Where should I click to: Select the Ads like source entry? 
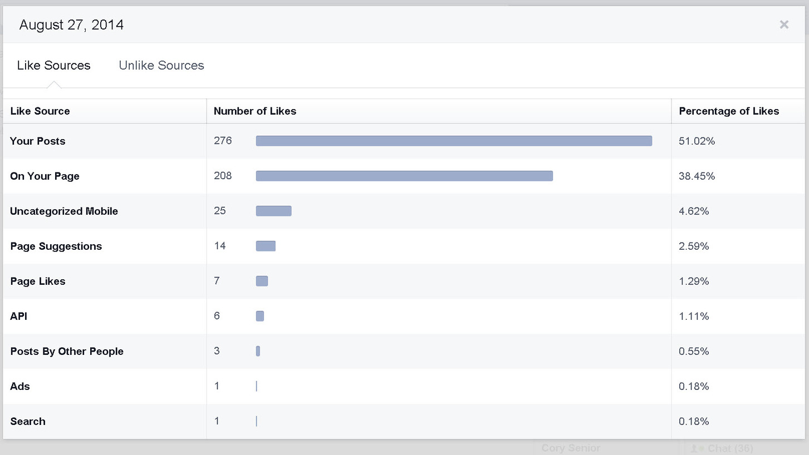[19, 386]
